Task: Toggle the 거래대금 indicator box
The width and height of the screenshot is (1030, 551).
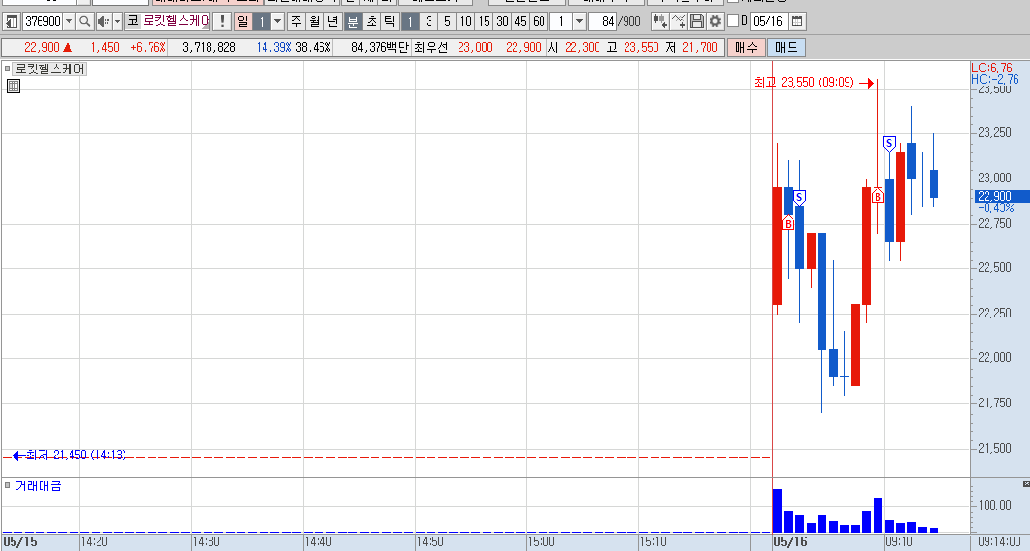Action: (x=7, y=485)
